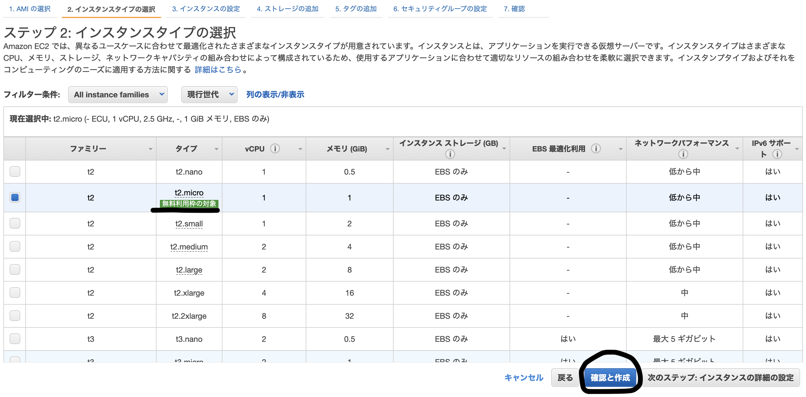Image resolution: width=806 pixels, height=397 pixels.
Task: Click the t2.medium type name
Action: click(189, 247)
